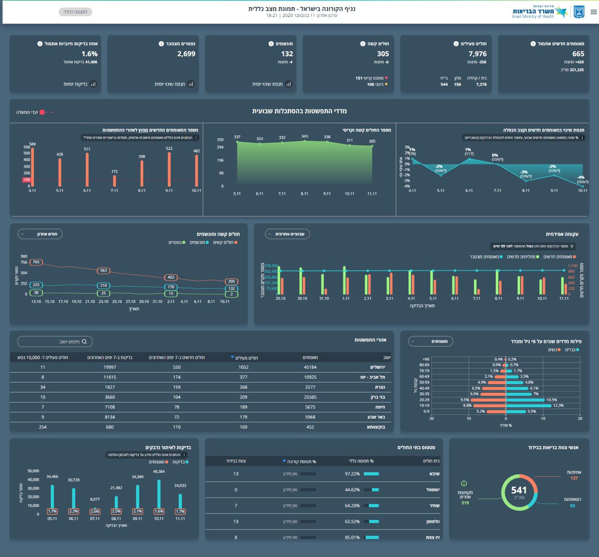This screenshot has height=557, width=599.
Task: Click the לתצוגה רגילה button
Action: point(75,12)
